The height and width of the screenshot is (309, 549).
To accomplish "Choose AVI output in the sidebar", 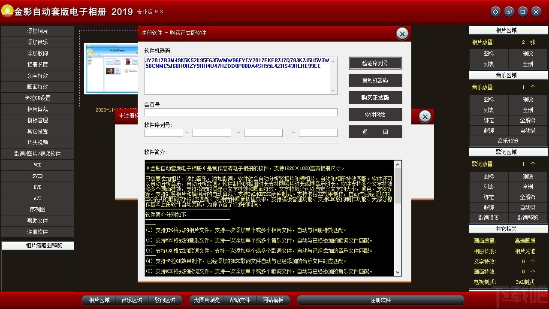I will 38,199.
